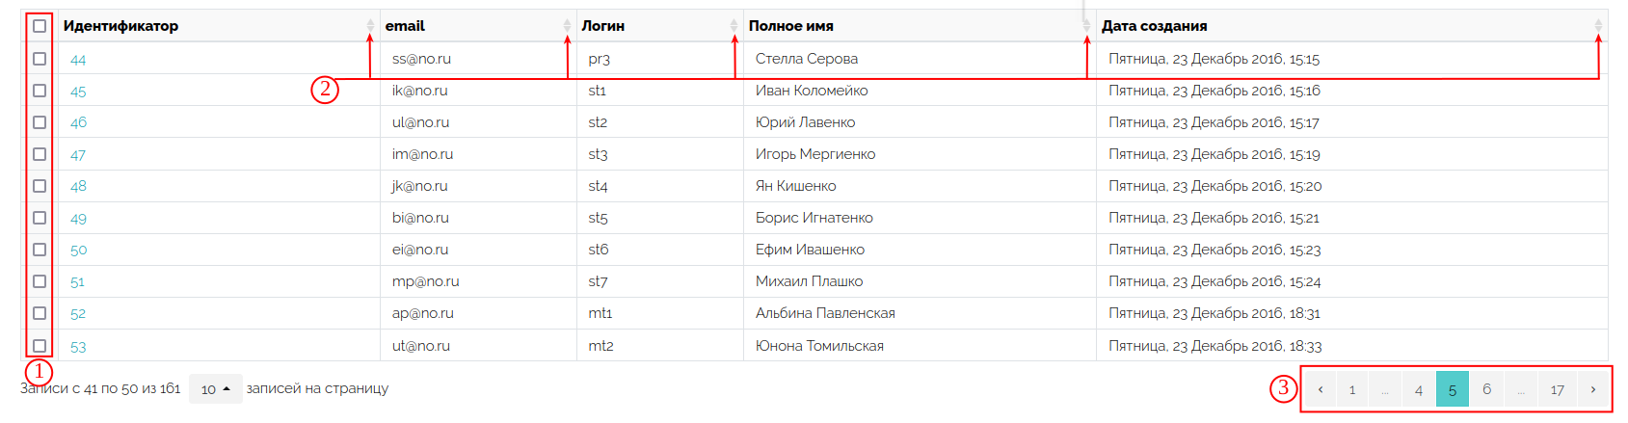Check the box for row 44
1628x423 pixels.
40,59
